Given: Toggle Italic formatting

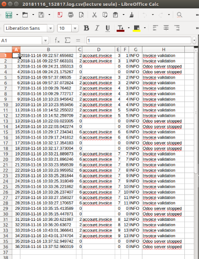Looking at the screenshot, I should [x=97, y=28].
